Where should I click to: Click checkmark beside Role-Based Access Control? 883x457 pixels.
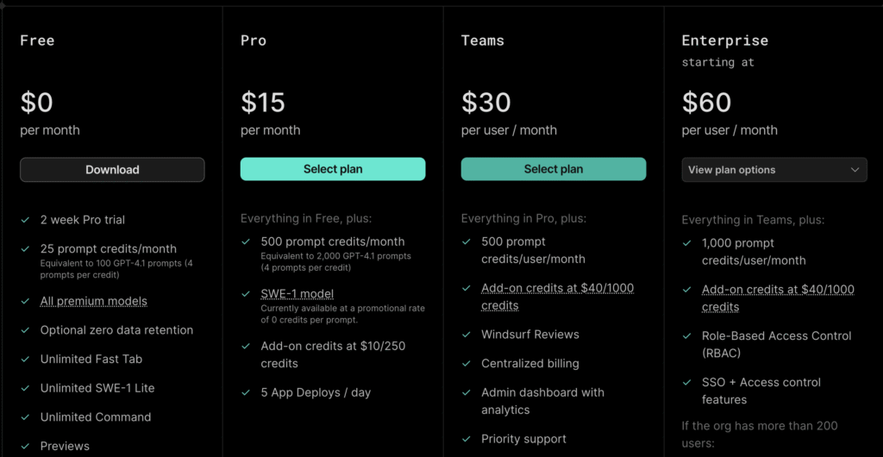(687, 336)
